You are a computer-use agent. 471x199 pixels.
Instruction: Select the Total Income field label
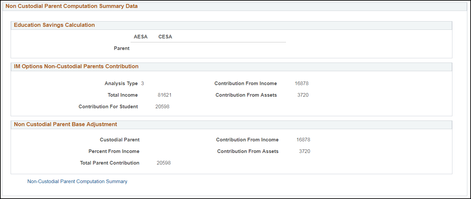(x=122, y=95)
